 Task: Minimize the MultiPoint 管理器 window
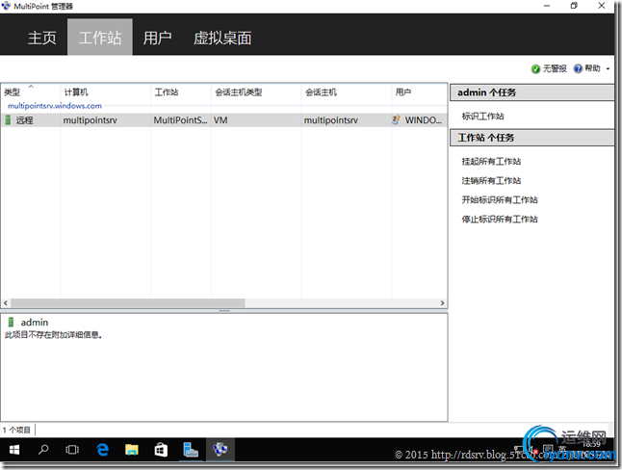point(547,6)
